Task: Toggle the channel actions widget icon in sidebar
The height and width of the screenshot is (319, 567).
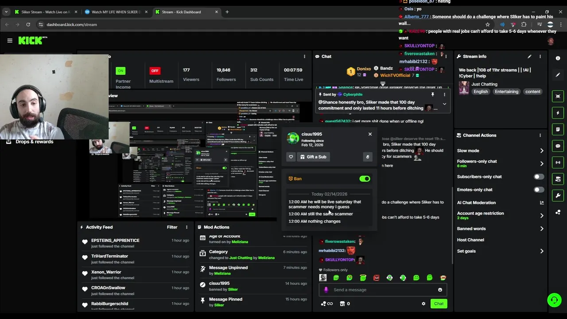Action: point(558,179)
